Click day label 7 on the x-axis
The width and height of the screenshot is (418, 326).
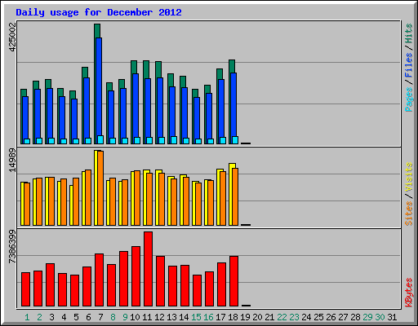coord(100,317)
